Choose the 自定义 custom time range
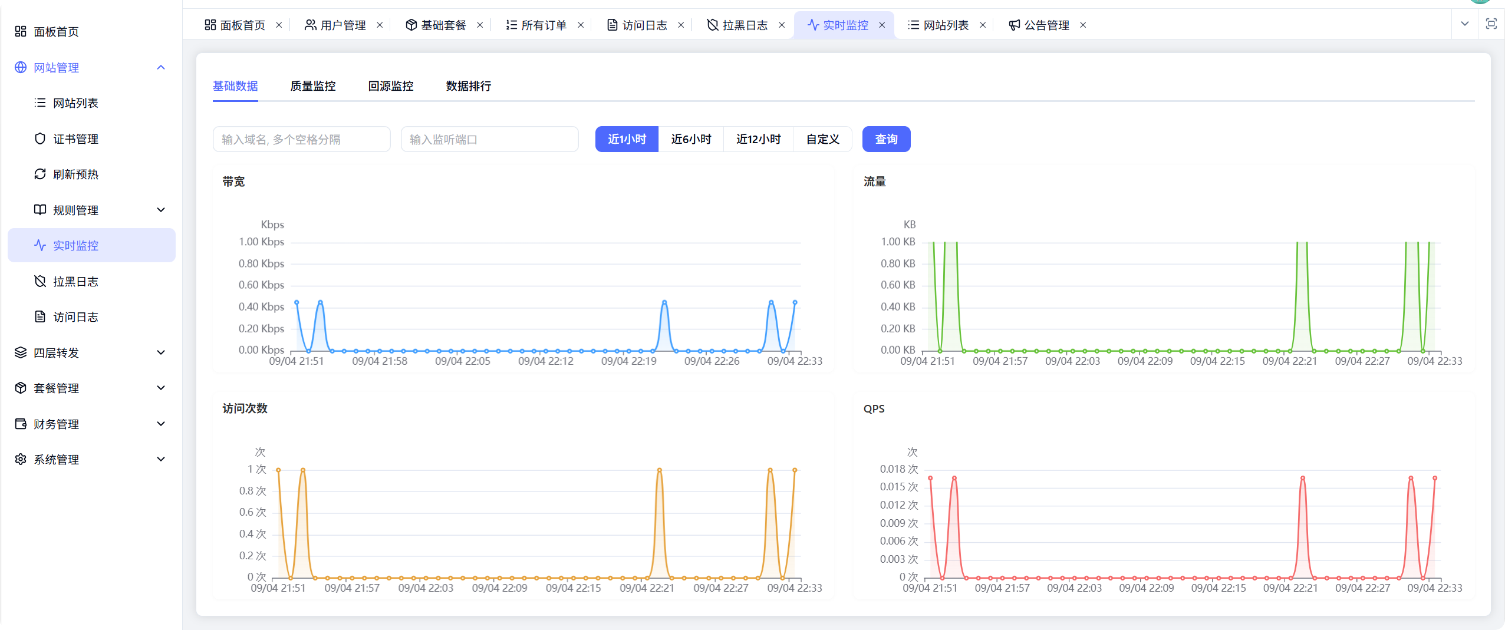The width and height of the screenshot is (1505, 630). (x=822, y=140)
